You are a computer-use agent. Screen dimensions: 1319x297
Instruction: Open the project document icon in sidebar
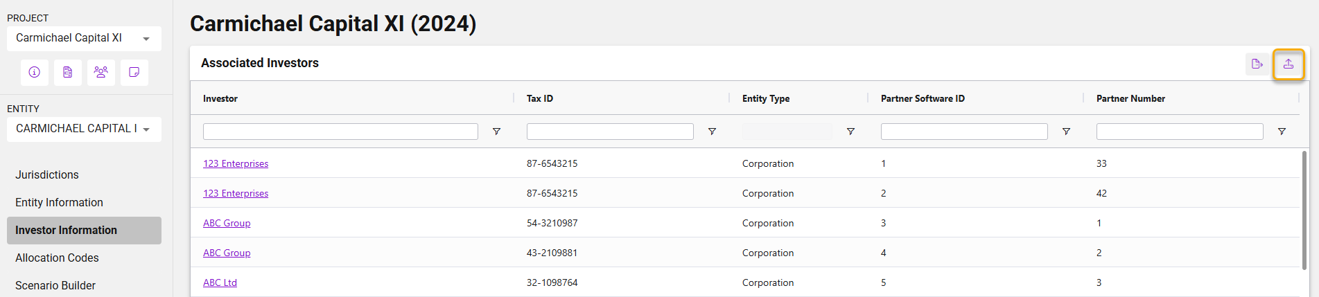coord(68,72)
